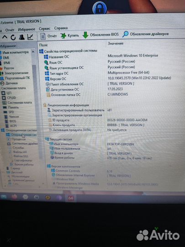185x247 pixels.
Task: Open the user profile toolbar icon
Action: (22, 37)
